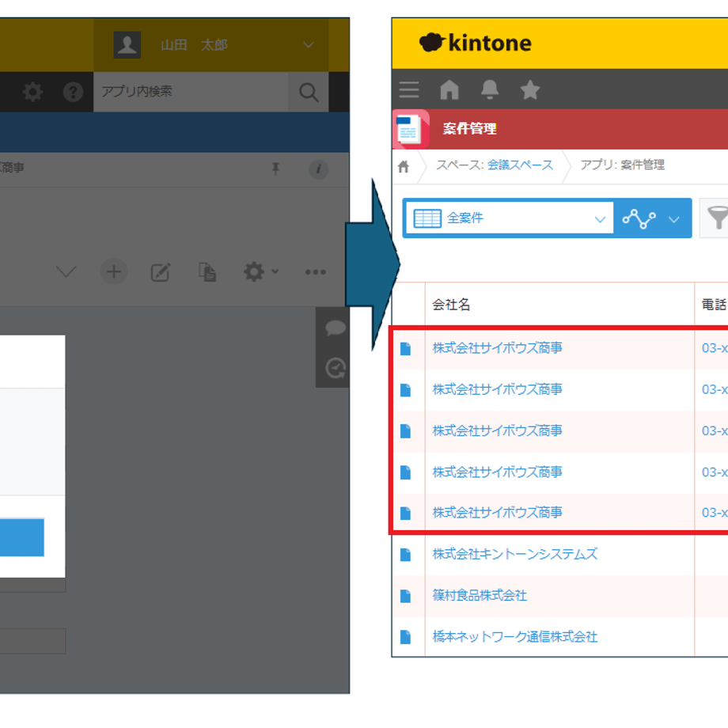Image resolution: width=728 pixels, height=728 pixels.
Task: Open 山田 太郎 user menu
Action: coord(212,45)
